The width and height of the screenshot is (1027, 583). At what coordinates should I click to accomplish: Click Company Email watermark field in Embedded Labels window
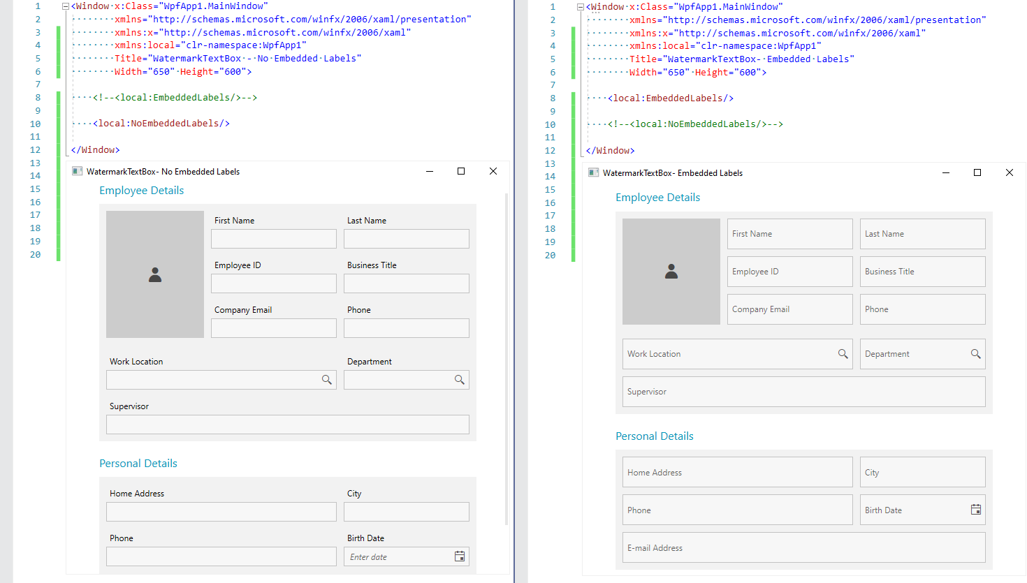click(x=790, y=309)
